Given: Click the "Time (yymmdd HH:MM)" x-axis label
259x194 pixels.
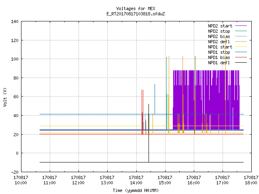Looking at the screenshot, I should click(x=136, y=190).
